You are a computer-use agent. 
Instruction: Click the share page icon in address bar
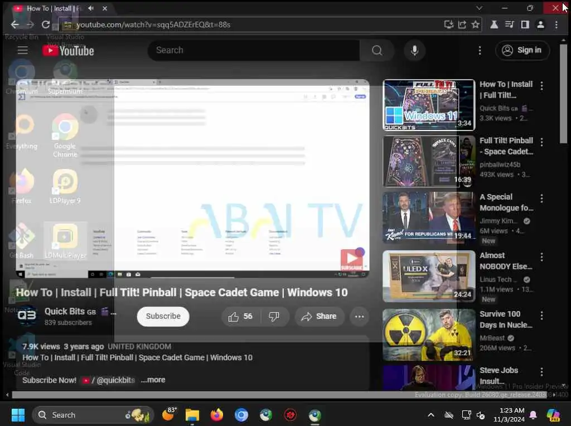click(x=462, y=25)
